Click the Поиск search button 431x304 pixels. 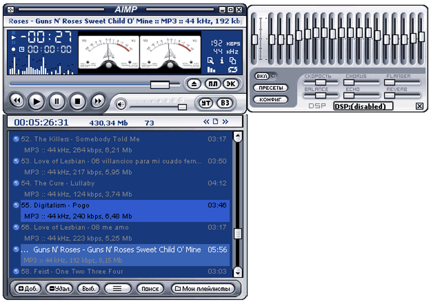point(150,289)
